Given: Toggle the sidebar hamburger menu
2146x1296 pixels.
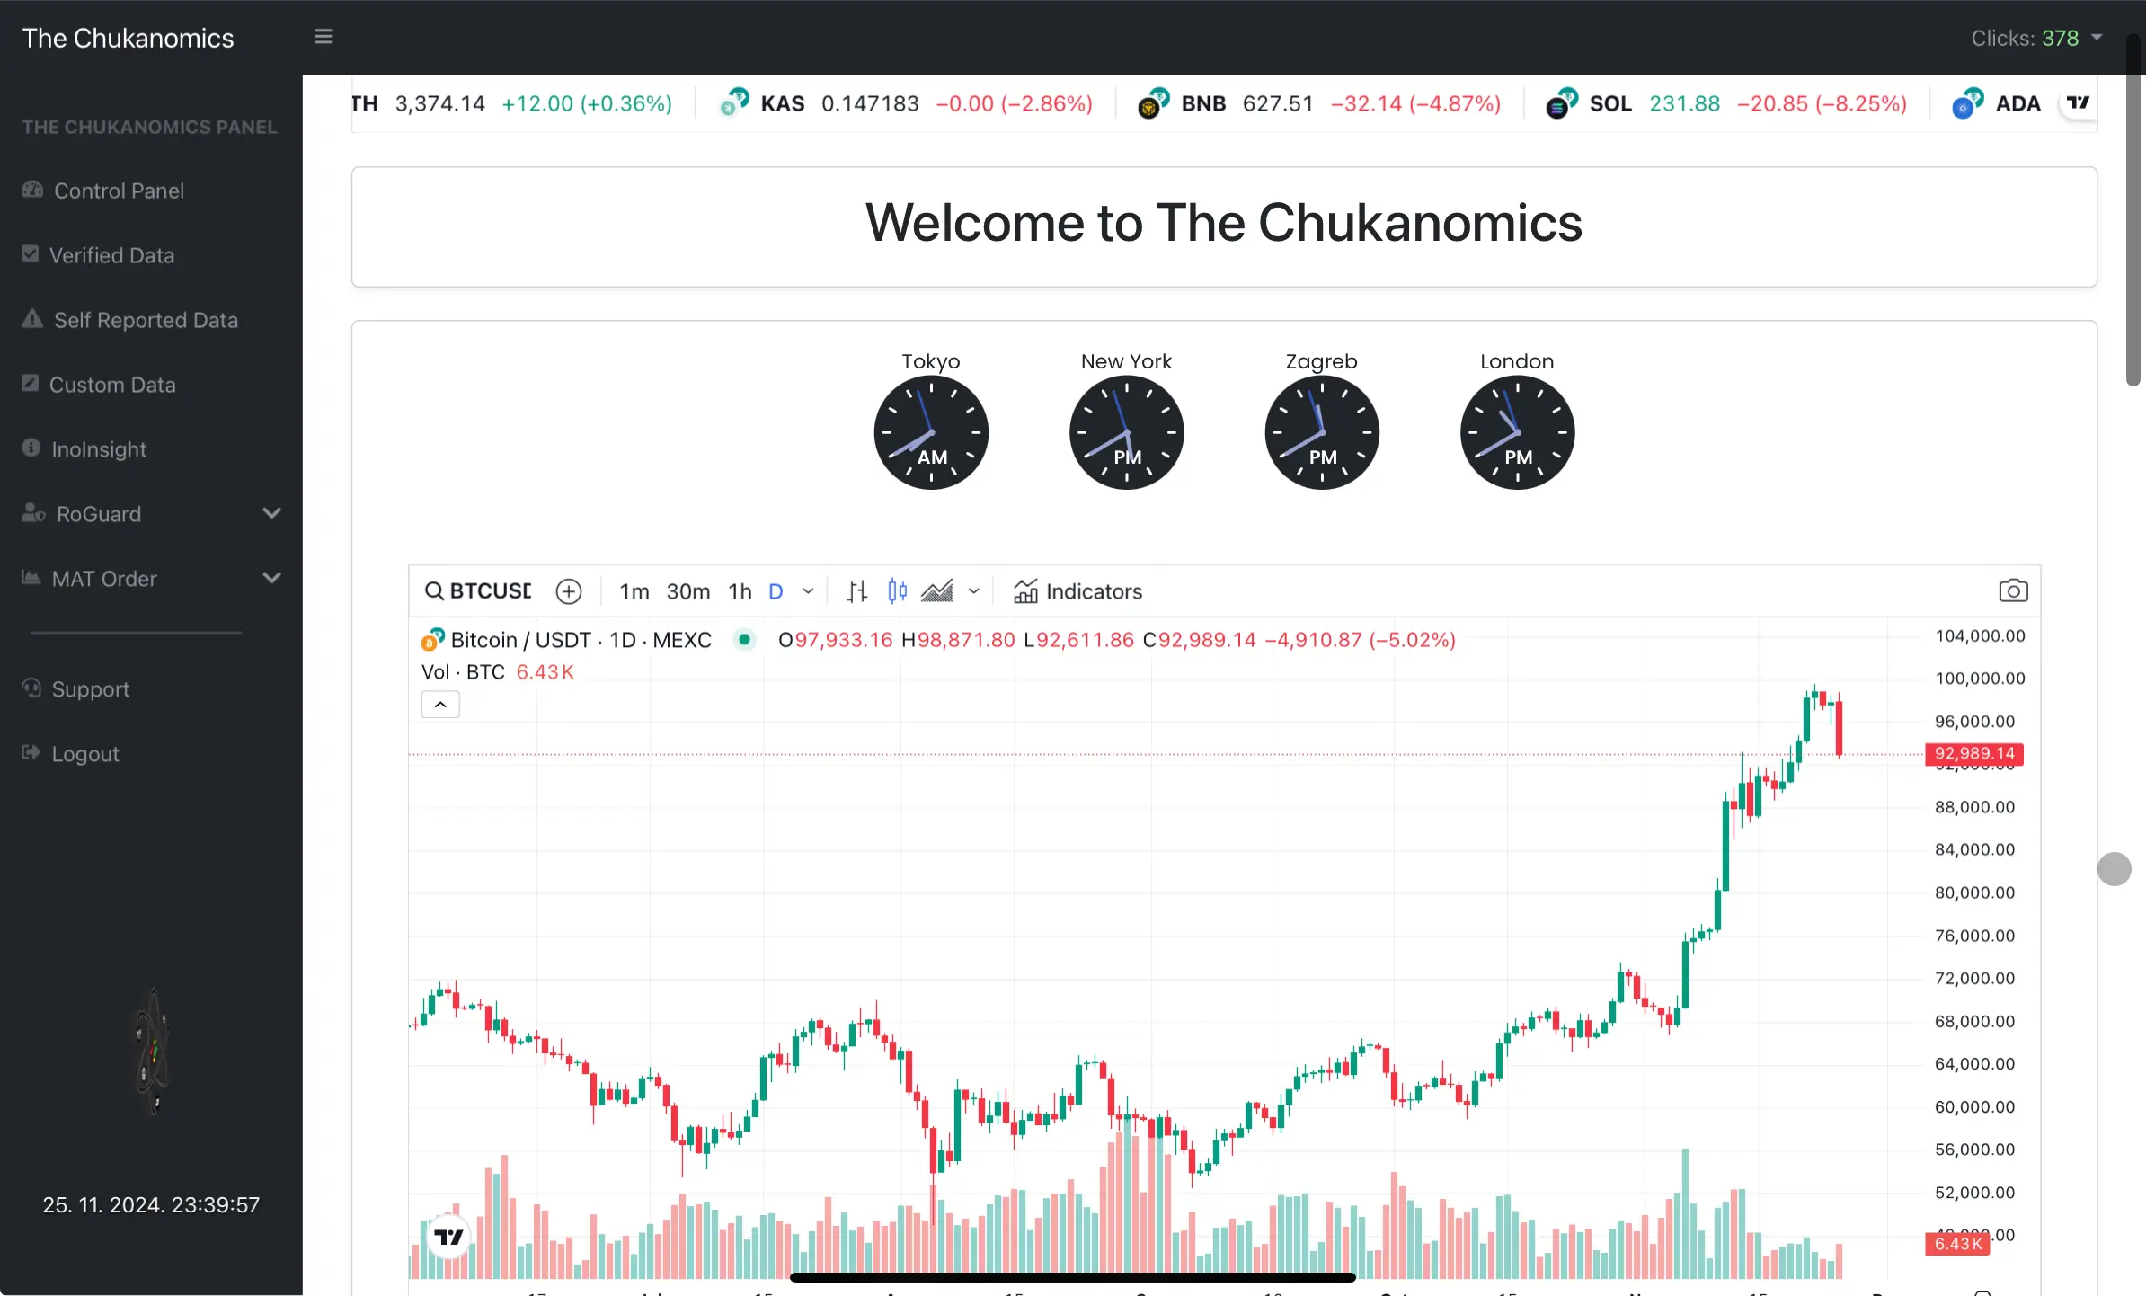Looking at the screenshot, I should pos(324,37).
